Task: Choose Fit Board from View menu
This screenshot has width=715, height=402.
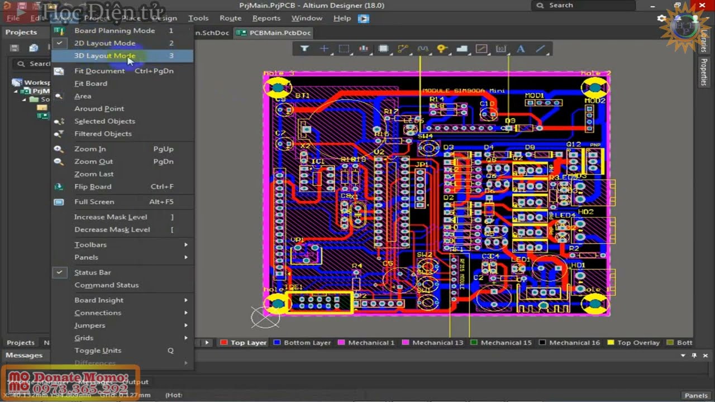Action: coord(122,84)
